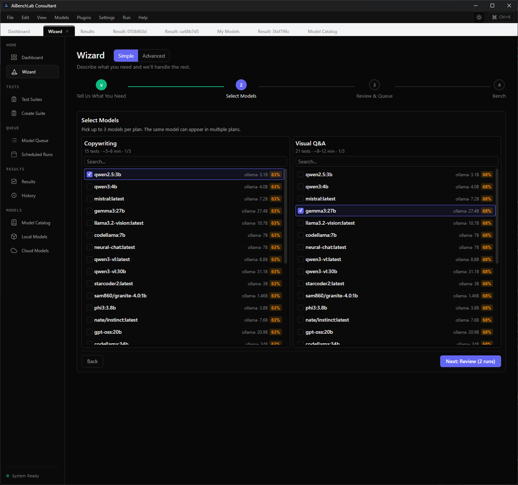Uncheck qwen2.5:3b in Copywriting list
Viewport: 518px width, 485px height.
[90, 174]
